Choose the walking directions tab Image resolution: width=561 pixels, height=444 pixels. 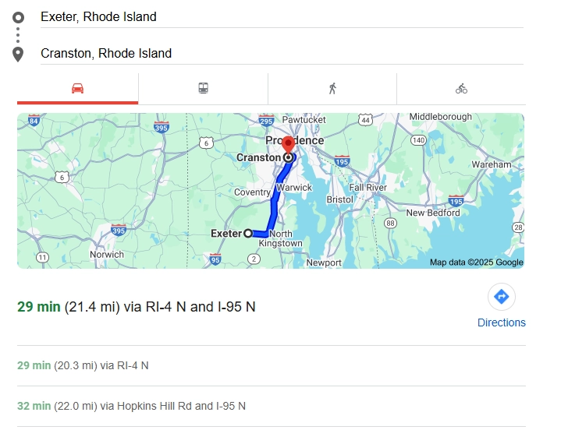coord(332,89)
